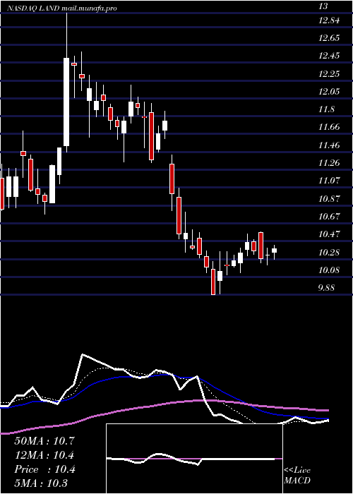Click the price axis label 11.07
Viewport: 353px width, 494px height.
pyautogui.click(x=330, y=181)
